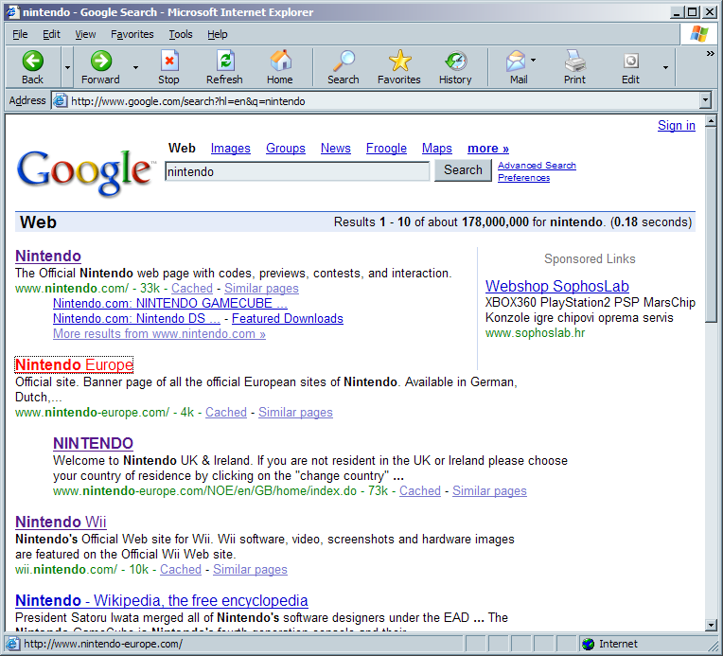Open the Nintendo Europe result
723x656 pixels.
pyautogui.click(x=74, y=364)
